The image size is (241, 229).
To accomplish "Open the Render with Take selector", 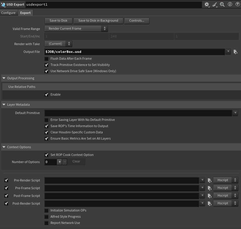I will coord(69,44).
